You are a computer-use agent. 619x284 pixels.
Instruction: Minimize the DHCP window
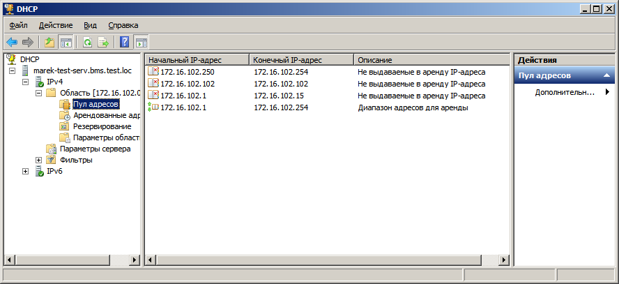tap(586, 8)
